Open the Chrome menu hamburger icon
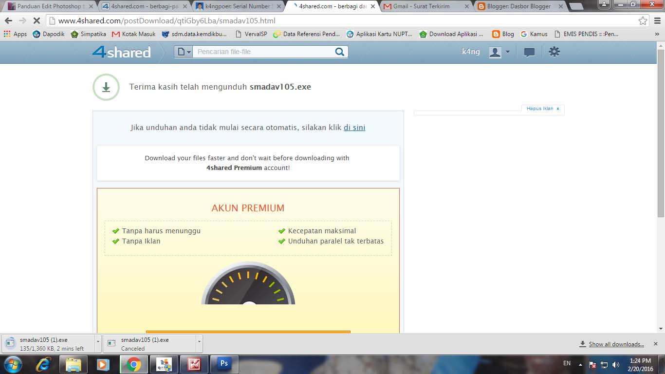The image size is (665, 374). 656,21
